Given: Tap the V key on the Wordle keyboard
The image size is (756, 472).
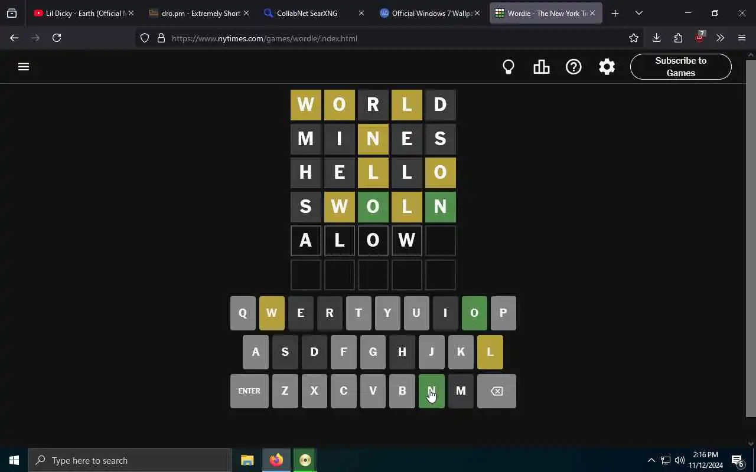Looking at the screenshot, I should tap(373, 391).
